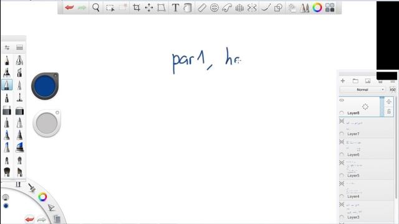Show hidden Layer7 via visibility icon

[x=342, y=121]
